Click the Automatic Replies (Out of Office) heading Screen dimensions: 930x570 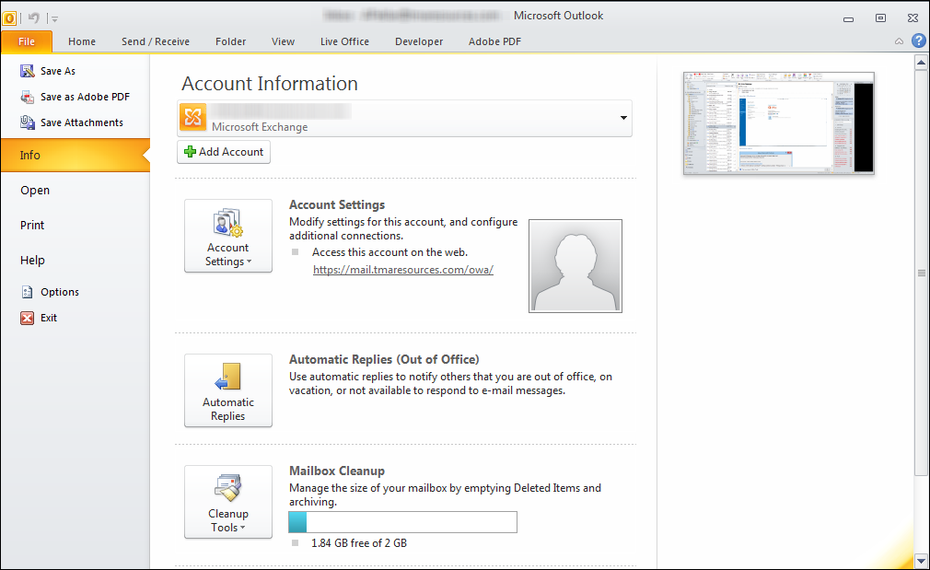click(x=384, y=359)
